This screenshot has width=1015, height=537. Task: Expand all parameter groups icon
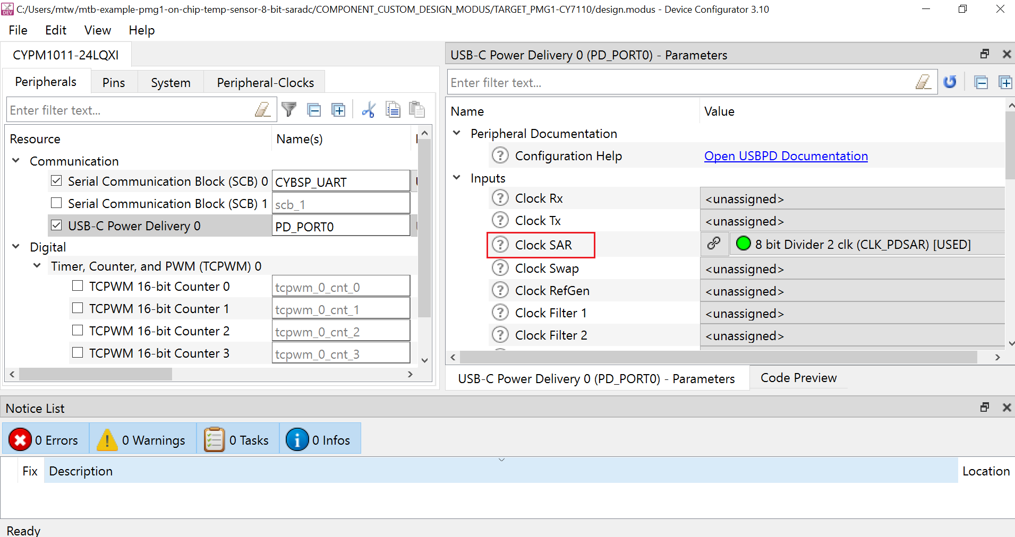(x=1005, y=82)
